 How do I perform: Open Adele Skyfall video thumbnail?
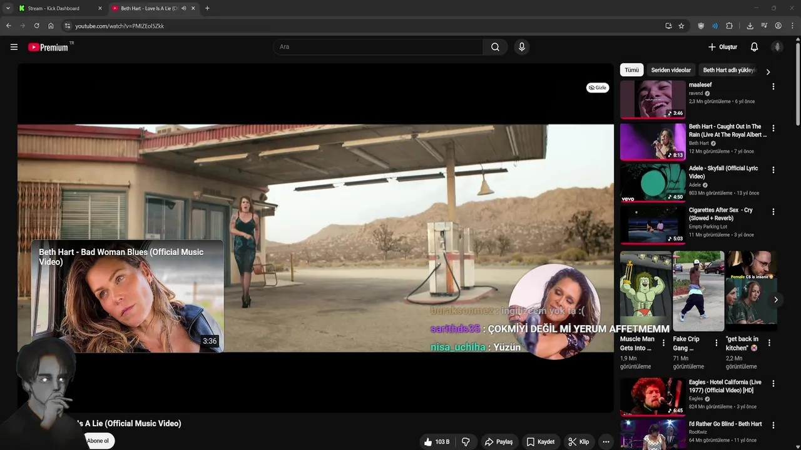pos(653,183)
